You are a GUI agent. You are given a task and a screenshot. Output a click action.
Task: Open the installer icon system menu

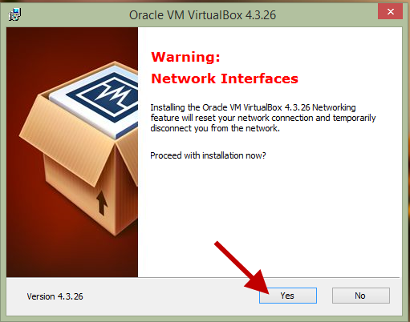coord(14,14)
